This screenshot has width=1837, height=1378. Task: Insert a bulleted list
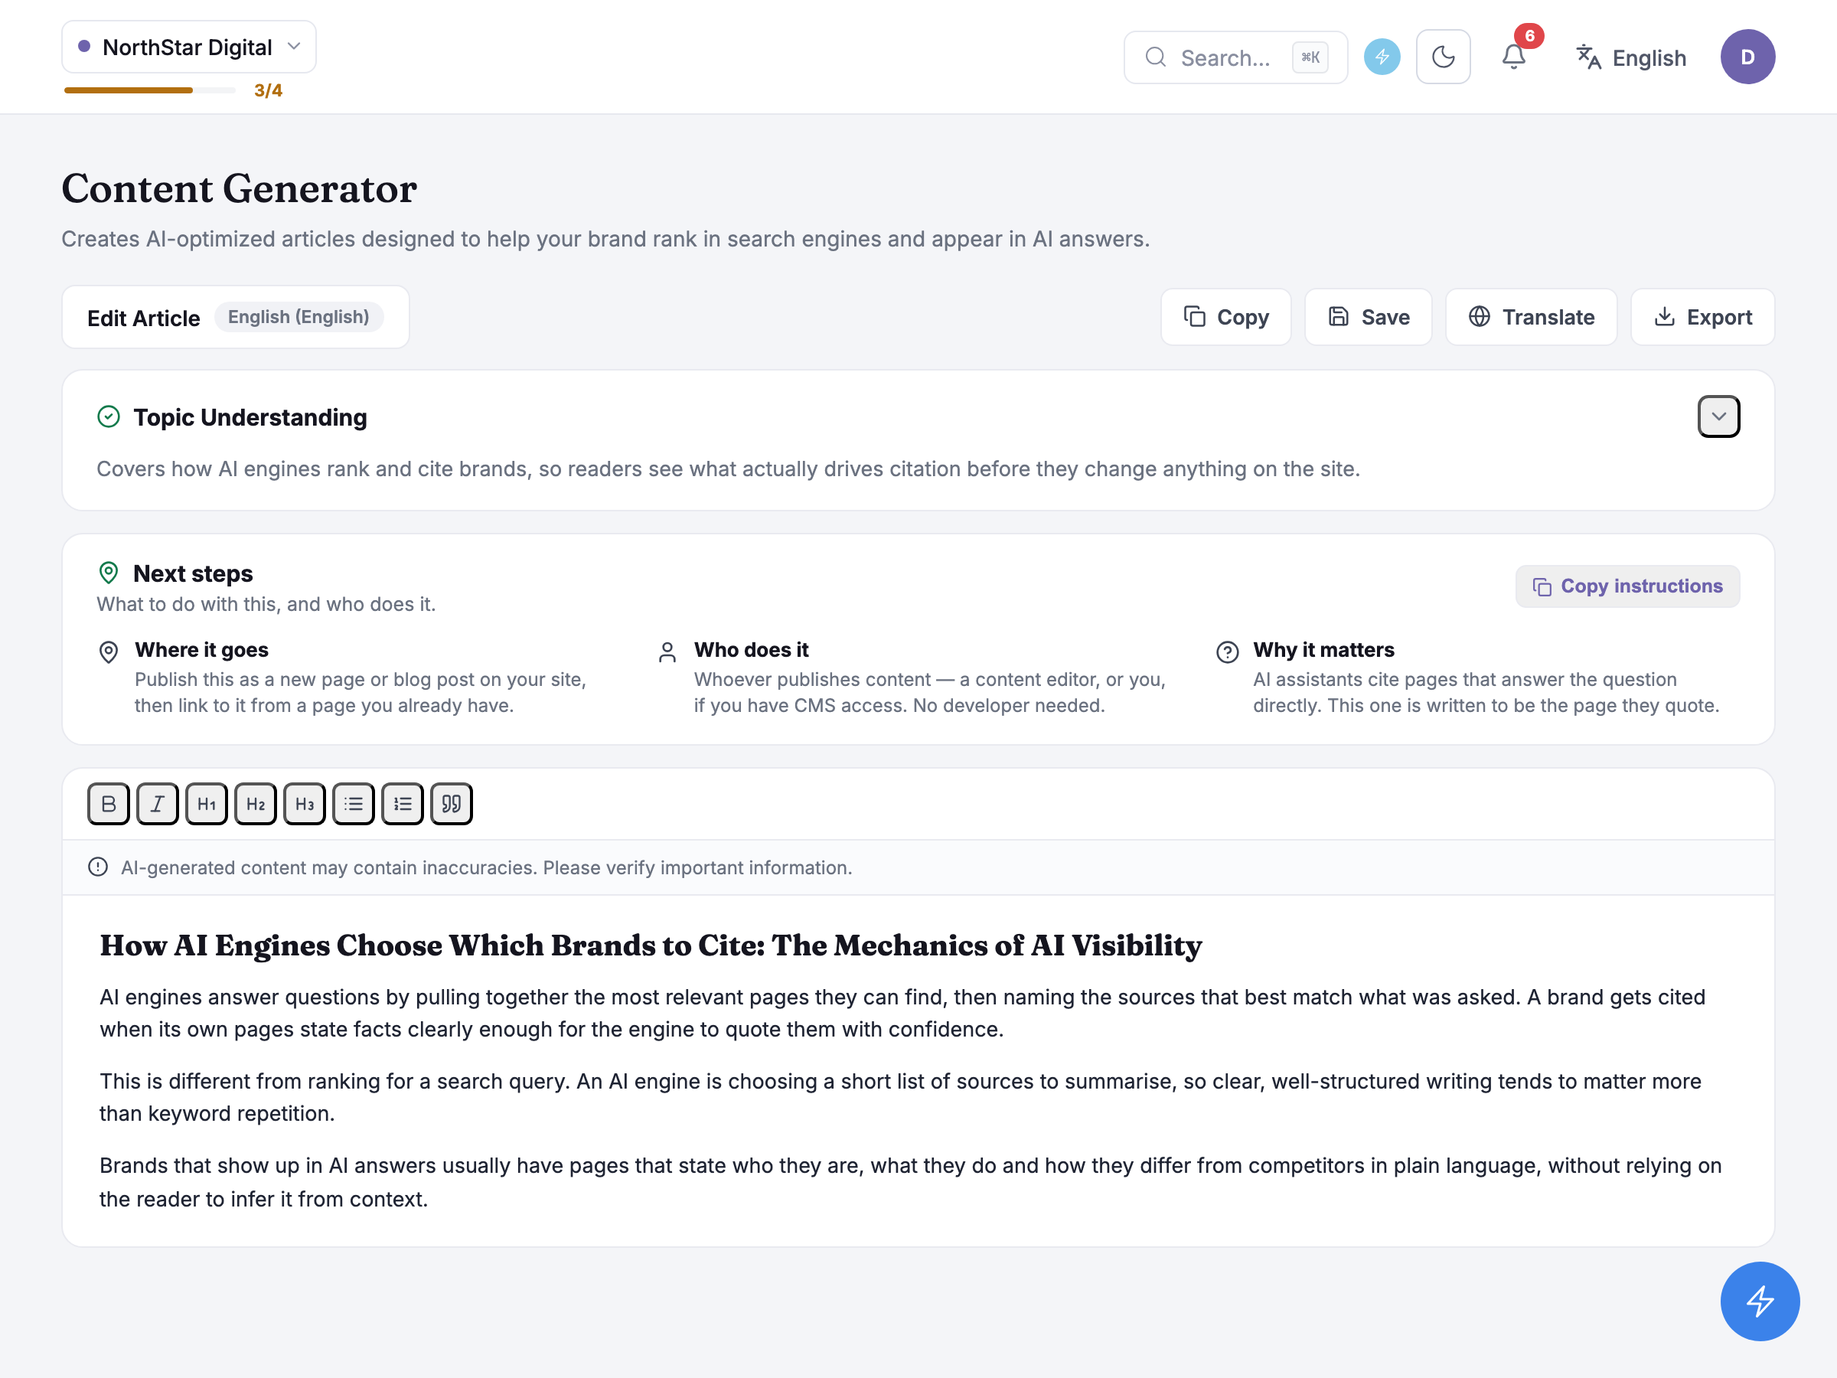pos(353,804)
